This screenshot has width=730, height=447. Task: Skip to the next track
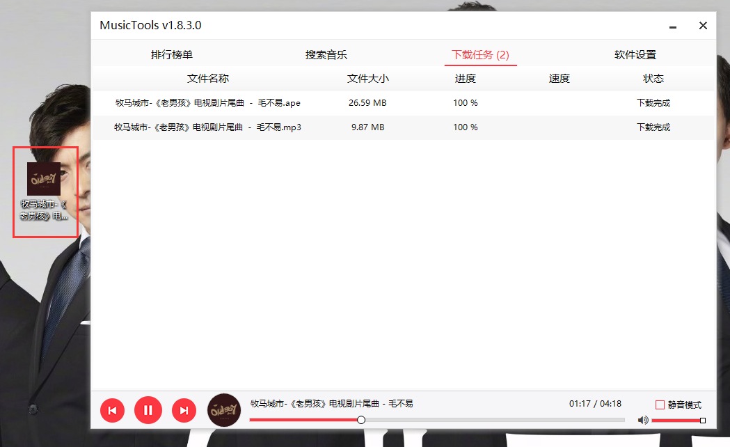click(x=184, y=410)
